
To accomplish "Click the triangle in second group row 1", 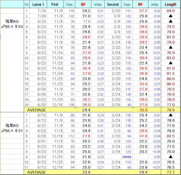I will click(x=170, y=115).
